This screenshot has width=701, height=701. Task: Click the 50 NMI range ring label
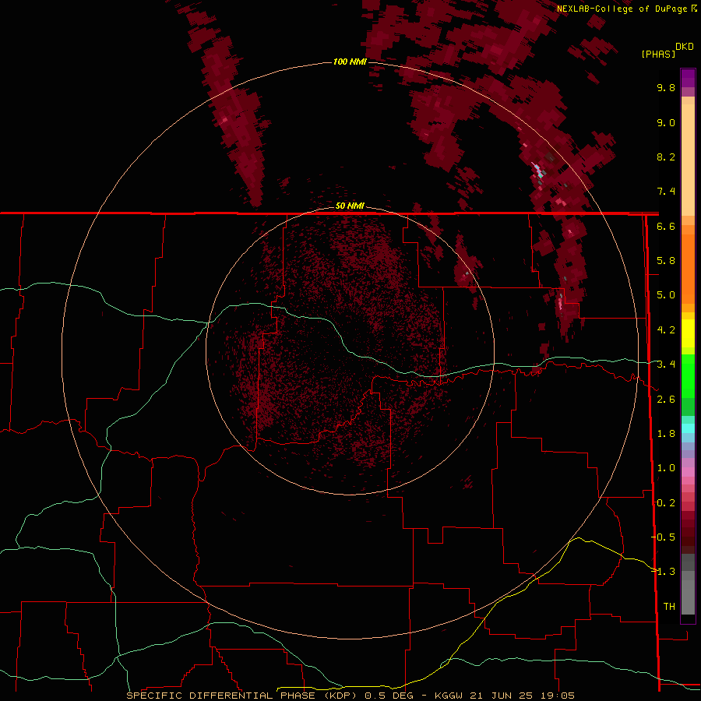[x=350, y=206]
